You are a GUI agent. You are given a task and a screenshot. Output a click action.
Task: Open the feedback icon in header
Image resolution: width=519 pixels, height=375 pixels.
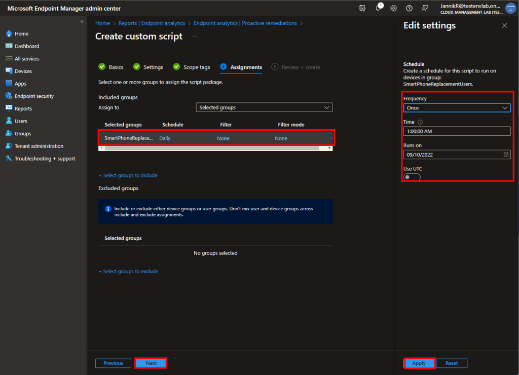pos(425,9)
